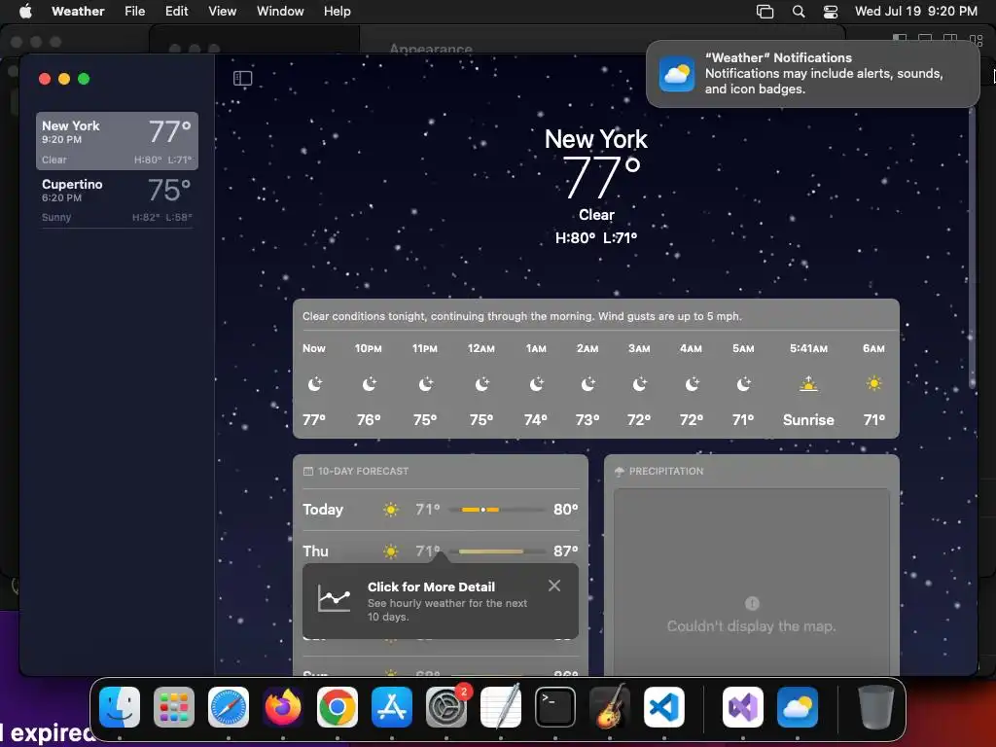The width and height of the screenshot is (996, 747).
Task: Click the Now hourly forecast moon icon
Action: pyautogui.click(x=314, y=383)
